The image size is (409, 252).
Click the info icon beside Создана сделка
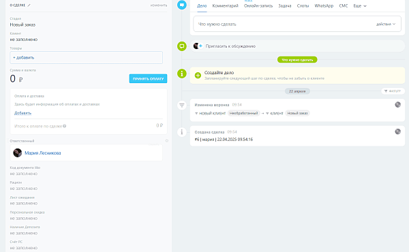pos(182,132)
